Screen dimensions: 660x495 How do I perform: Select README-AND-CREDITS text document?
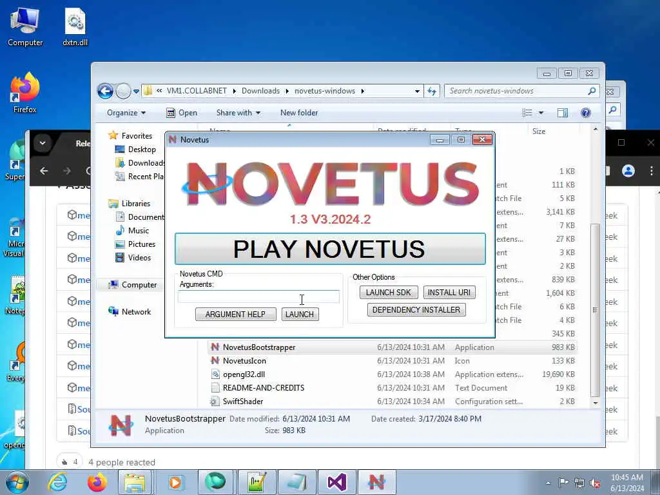(264, 387)
